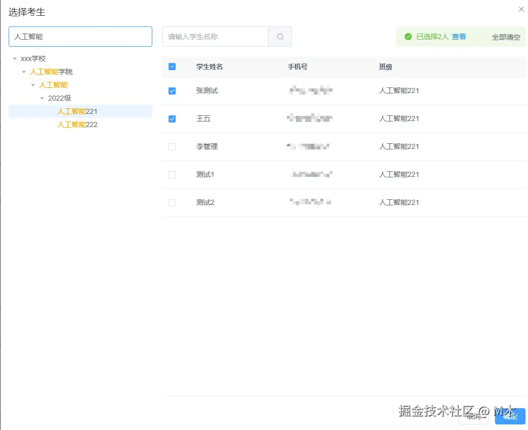Click the 确定 confirm button
The height and width of the screenshot is (430, 528).
pos(510,416)
